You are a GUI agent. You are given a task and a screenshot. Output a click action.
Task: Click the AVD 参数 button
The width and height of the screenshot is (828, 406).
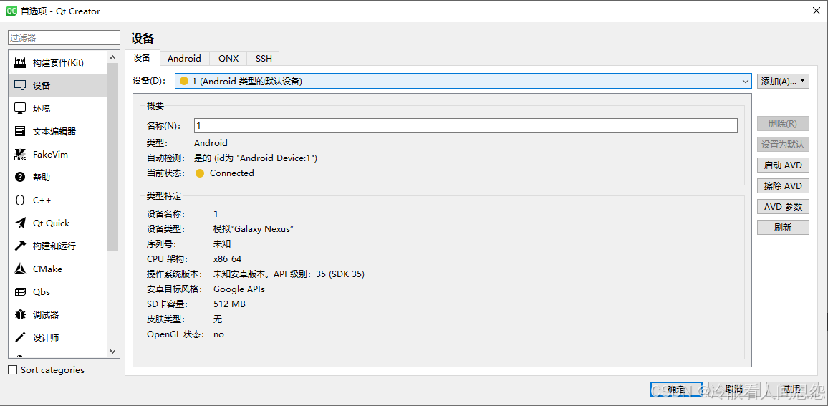[x=783, y=207]
